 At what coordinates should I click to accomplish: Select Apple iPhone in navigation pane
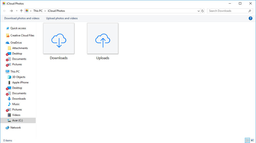click(20, 82)
